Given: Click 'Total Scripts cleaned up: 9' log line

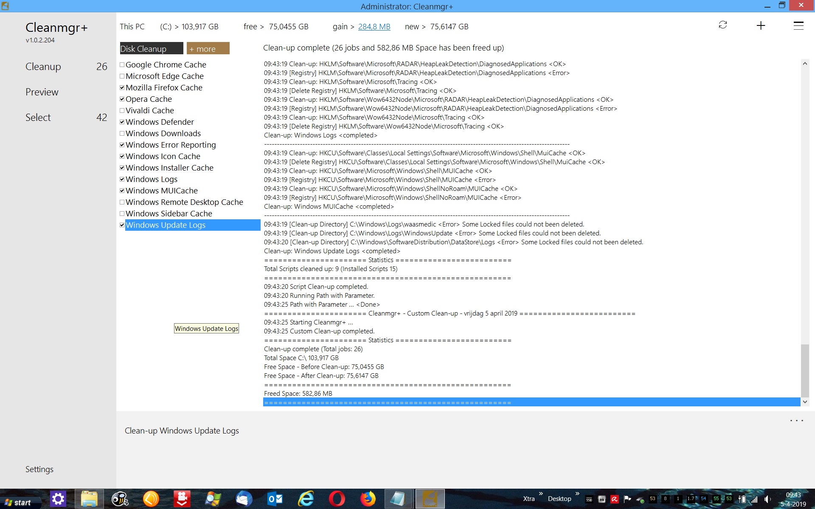Looking at the screenshot, I should pyautogui.click(x=331, y=269).
